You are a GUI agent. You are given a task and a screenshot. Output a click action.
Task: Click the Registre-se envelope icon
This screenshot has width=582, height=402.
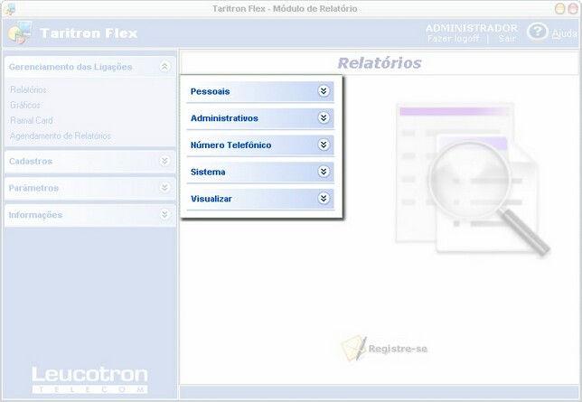[353, 348]
